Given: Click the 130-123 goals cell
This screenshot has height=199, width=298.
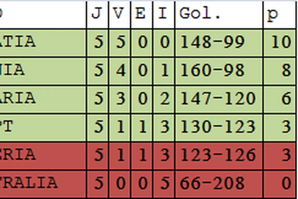Looking at the screenshot, I should click(219, 127).
